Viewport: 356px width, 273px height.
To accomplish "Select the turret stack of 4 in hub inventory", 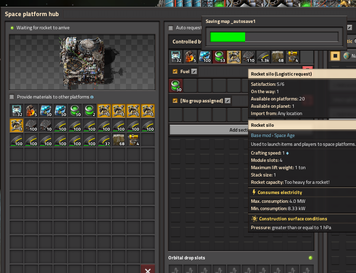I will pyautogui.click(x=133, y=140).
